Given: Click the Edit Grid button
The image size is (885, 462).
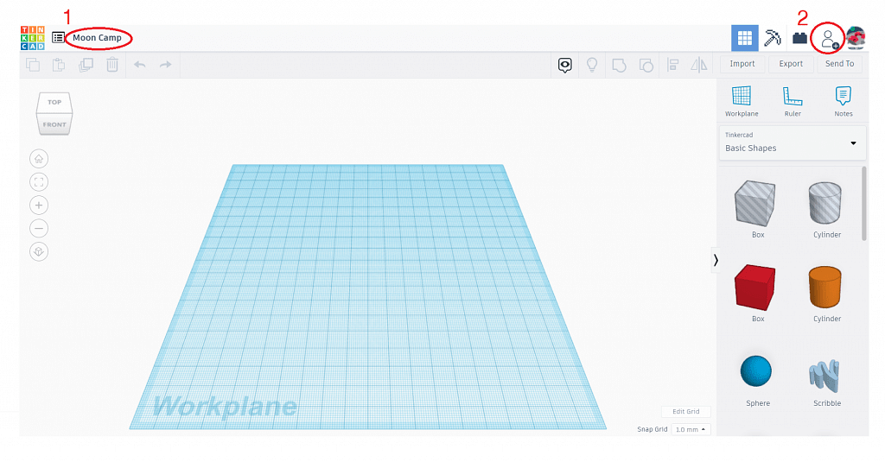Looking at the screenshot, I should [x=686, y=412].
